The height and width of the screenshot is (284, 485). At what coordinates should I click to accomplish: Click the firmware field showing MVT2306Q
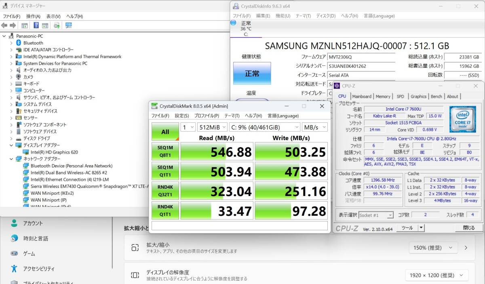tap(361, 57)
